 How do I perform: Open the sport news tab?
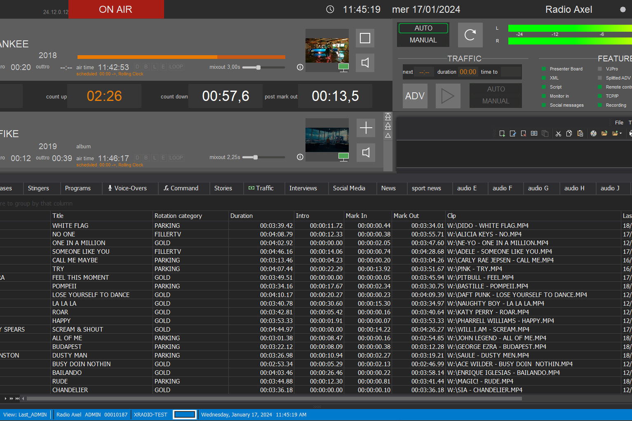(x=426, y=188)
